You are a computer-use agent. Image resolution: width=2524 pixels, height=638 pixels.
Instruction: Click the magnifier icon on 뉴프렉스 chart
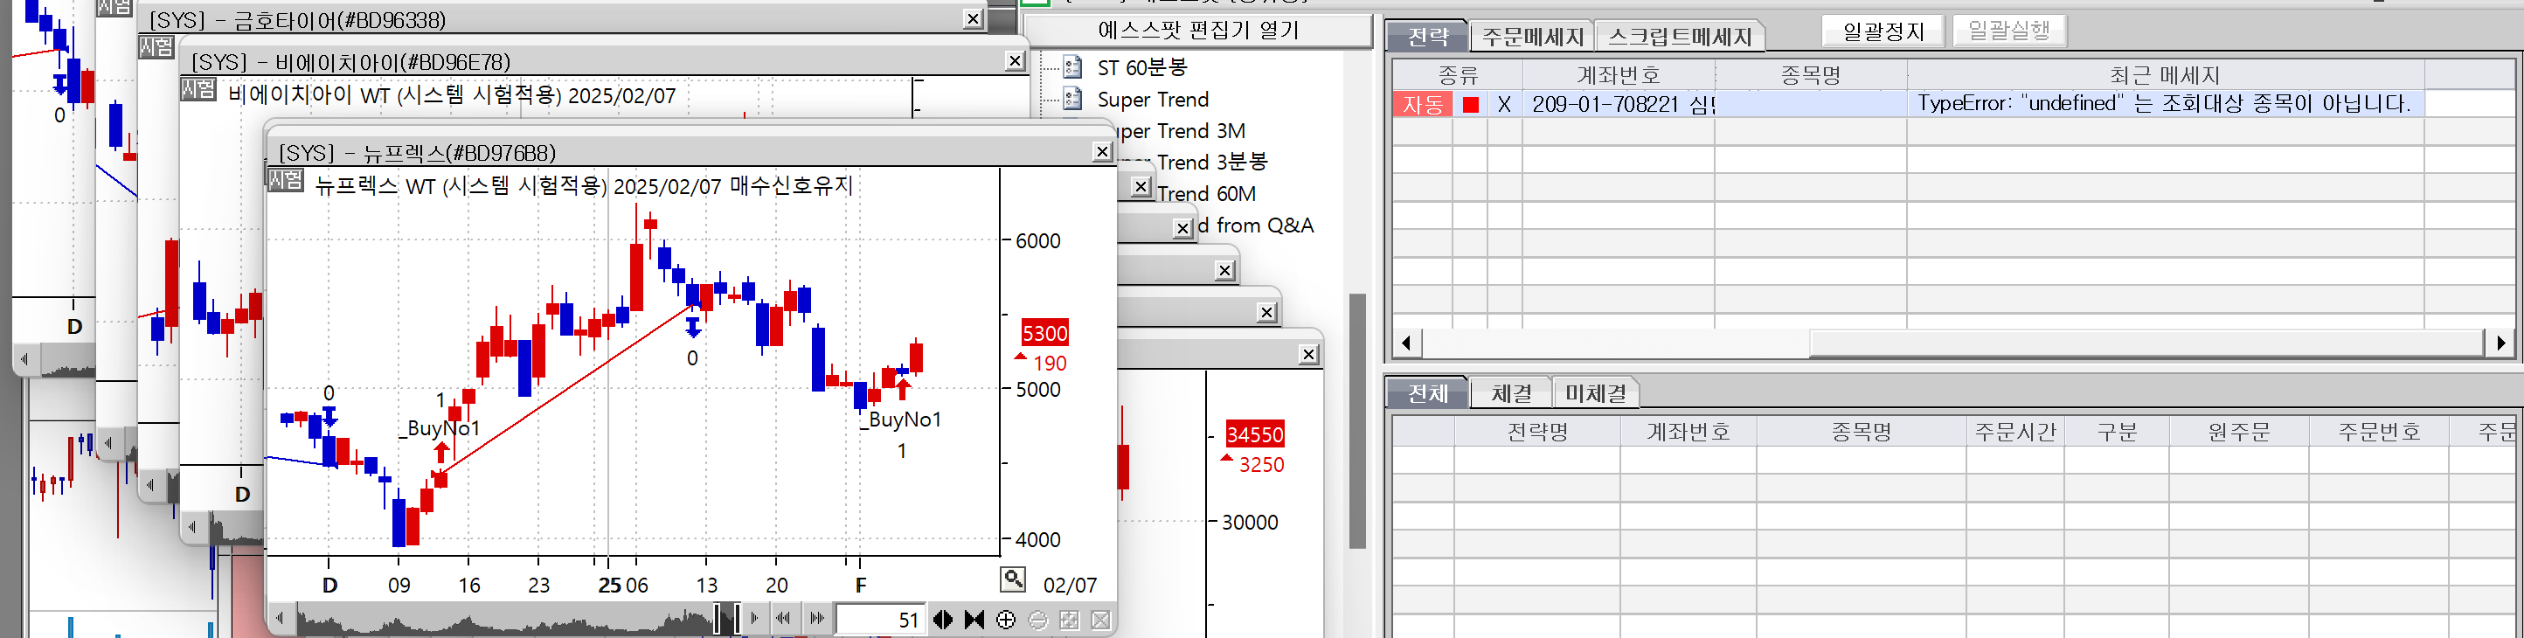click(1012, 579)
